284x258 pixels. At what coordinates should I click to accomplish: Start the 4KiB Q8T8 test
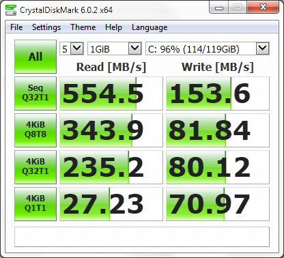pyautogui.click(x=35, y=130)
